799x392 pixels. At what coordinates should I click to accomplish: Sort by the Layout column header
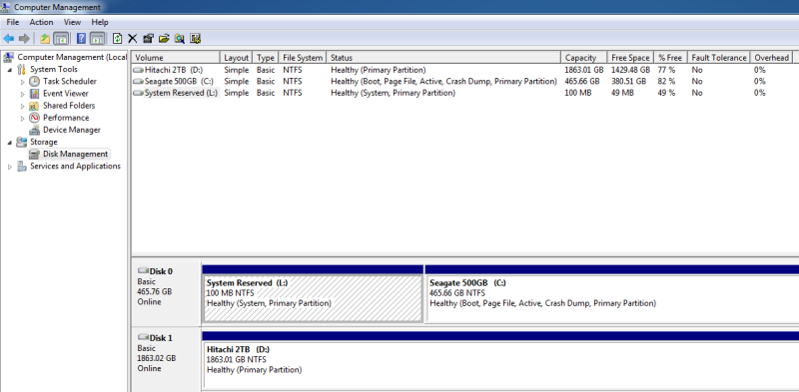(x=236, y=58)
